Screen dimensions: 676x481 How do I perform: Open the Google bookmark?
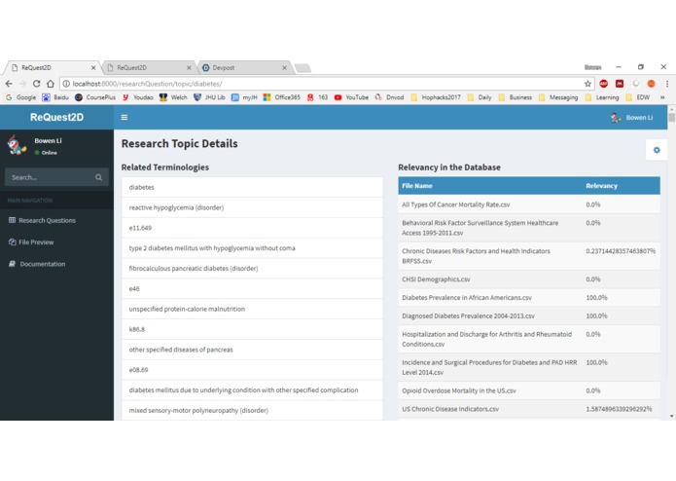click(21, 97)
